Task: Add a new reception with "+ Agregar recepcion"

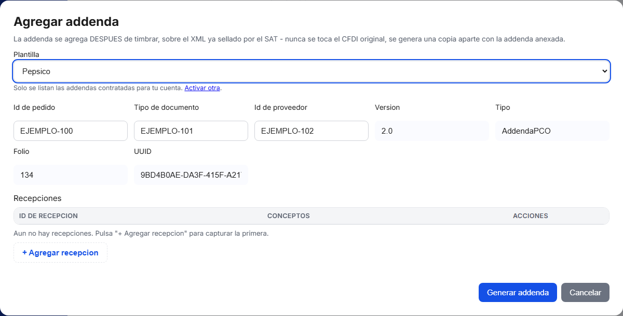Action: 60,253
